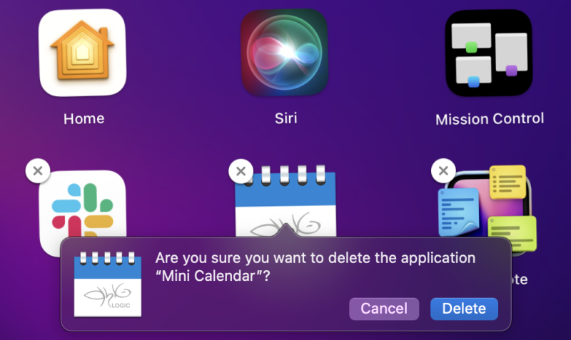Click the Mini Calendar icon in dialog

pyautogui.click(x=108, y=284)
